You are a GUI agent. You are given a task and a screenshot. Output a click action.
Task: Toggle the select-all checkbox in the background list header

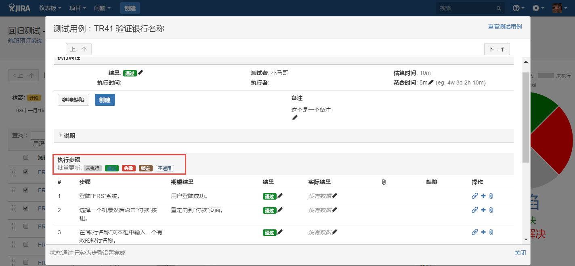click(x=26, y=157)
